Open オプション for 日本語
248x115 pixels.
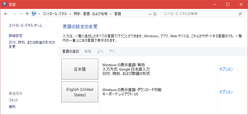pyautogui.click(x=226, y=69)
